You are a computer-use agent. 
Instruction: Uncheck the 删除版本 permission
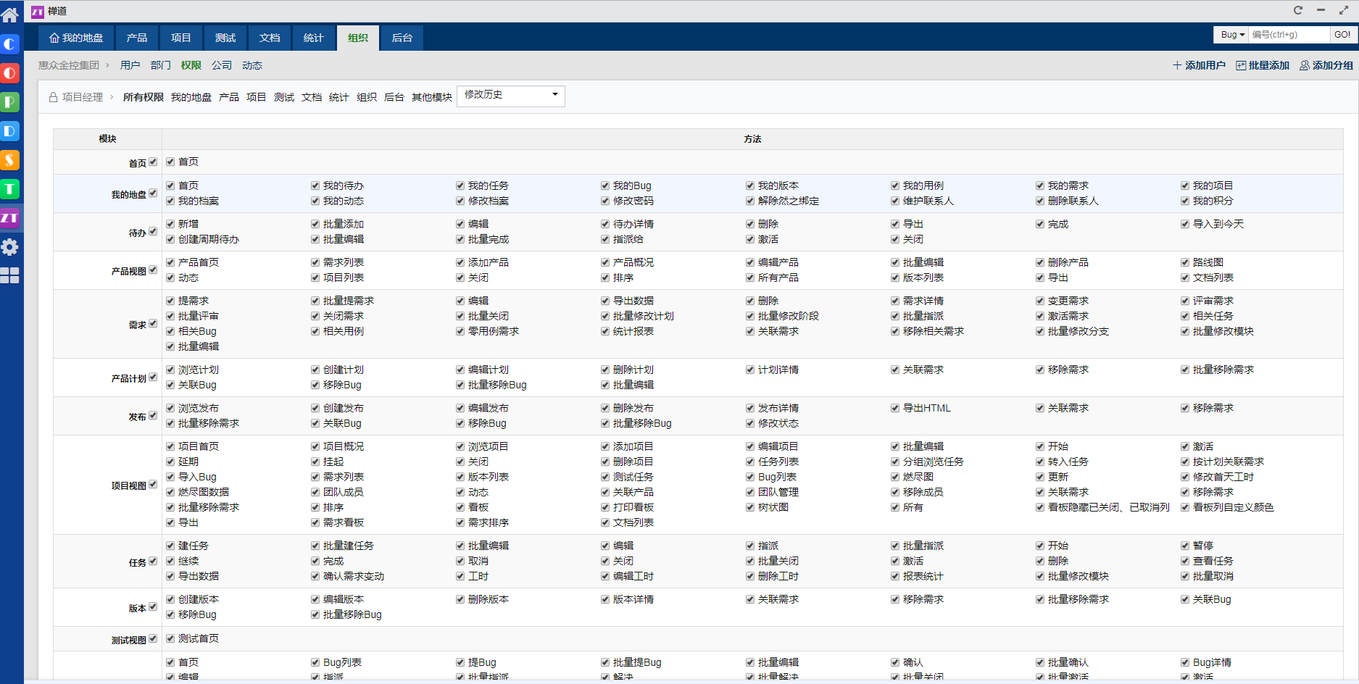(460, 600)
